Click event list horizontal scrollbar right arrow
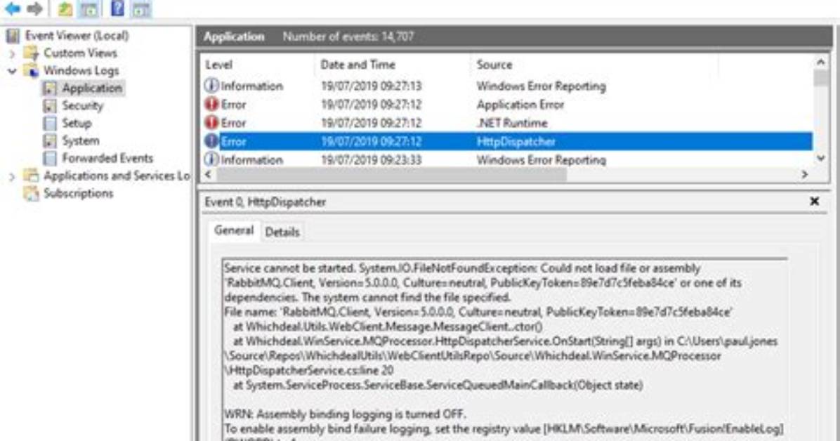Image resolution: width=840 pixels, height=441 pixels. [x=804, y=174]
